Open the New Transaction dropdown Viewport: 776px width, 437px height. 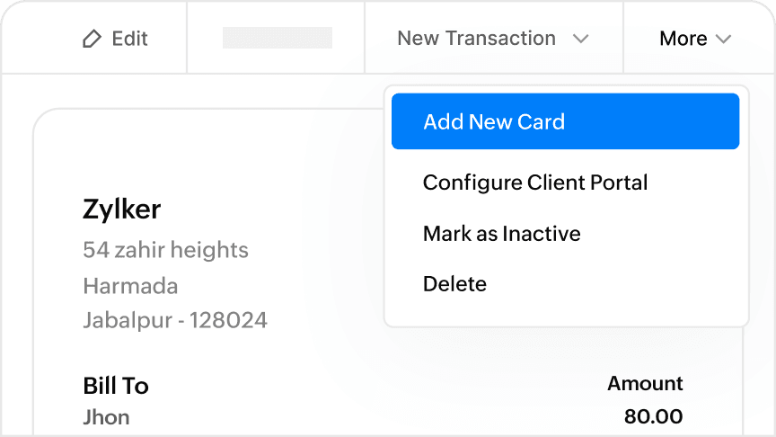[476, 39]
